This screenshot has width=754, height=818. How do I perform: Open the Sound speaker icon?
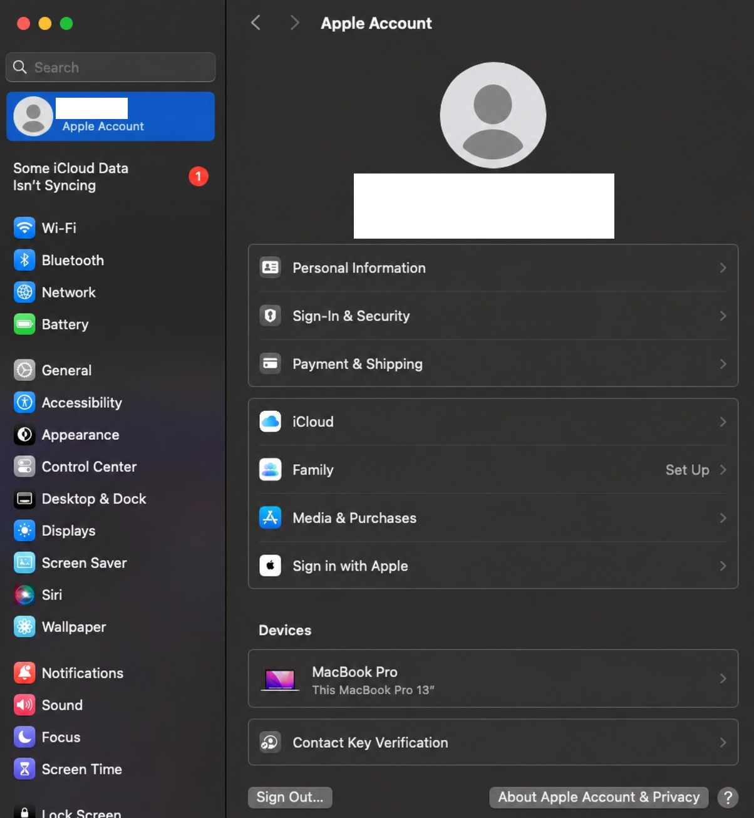point(24,705)
